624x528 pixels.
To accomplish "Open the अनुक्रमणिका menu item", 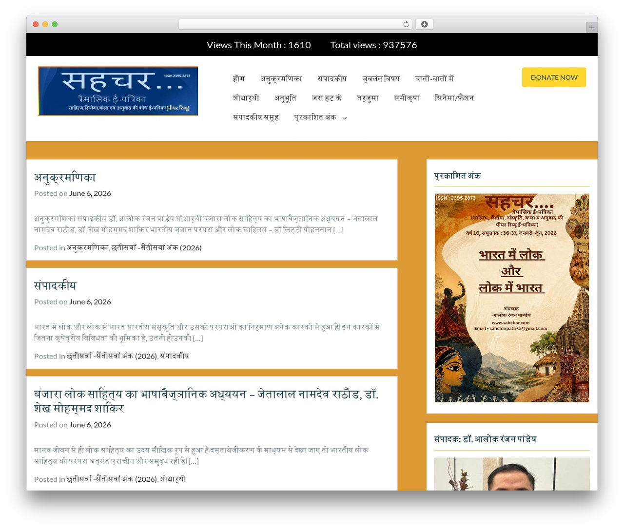I will (x=281, y=78).
